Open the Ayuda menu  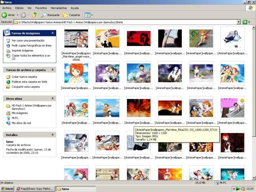[75, 8]
